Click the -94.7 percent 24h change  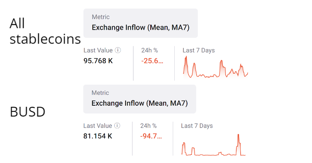151,136
